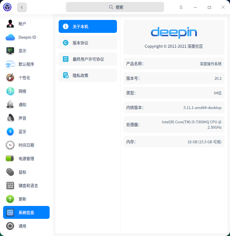
Task: Select 系统信息 system info icon
Action: 10,212
